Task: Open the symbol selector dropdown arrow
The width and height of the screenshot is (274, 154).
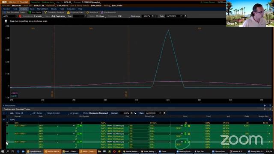Action: (x=17, y=16)
